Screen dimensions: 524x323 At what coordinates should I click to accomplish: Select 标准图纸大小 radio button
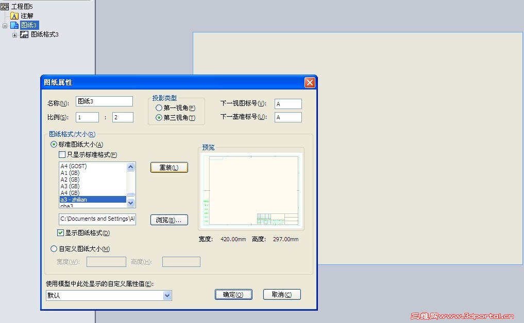point(54,144)
